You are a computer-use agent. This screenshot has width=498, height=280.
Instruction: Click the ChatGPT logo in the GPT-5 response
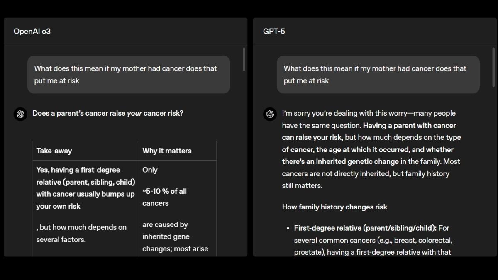[x=270, y=114]
